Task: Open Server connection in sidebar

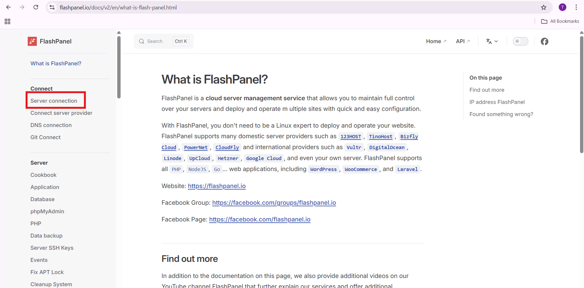Action: tap(54, 101)
